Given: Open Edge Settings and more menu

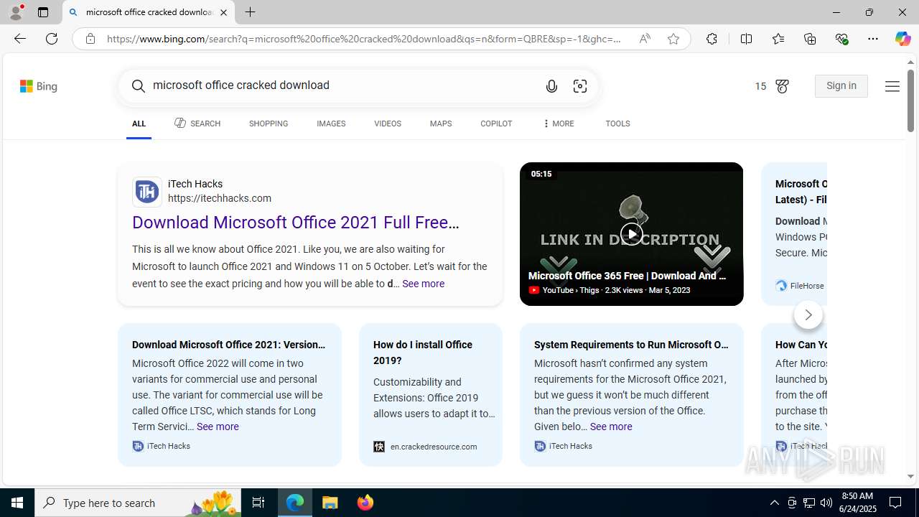Looking at the screenshot, I should click(873, 39).
